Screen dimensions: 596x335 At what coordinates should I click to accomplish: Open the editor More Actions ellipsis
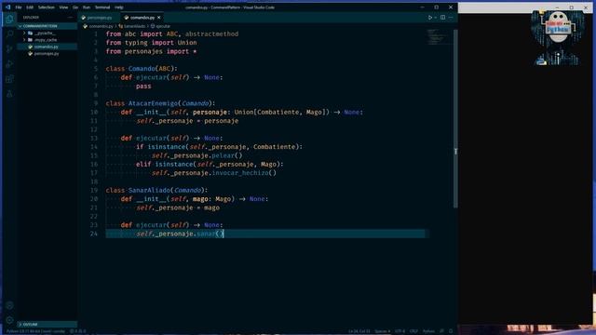[x=451, y=18]
